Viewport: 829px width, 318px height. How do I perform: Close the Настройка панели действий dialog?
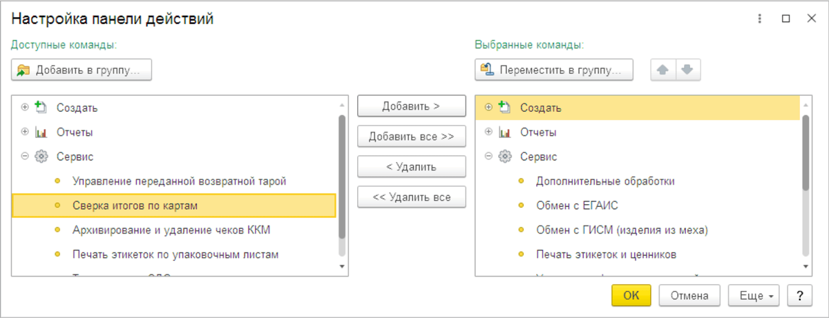coord(810,19)
